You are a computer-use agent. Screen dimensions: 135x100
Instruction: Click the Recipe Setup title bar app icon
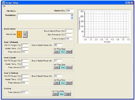[4, 3]
